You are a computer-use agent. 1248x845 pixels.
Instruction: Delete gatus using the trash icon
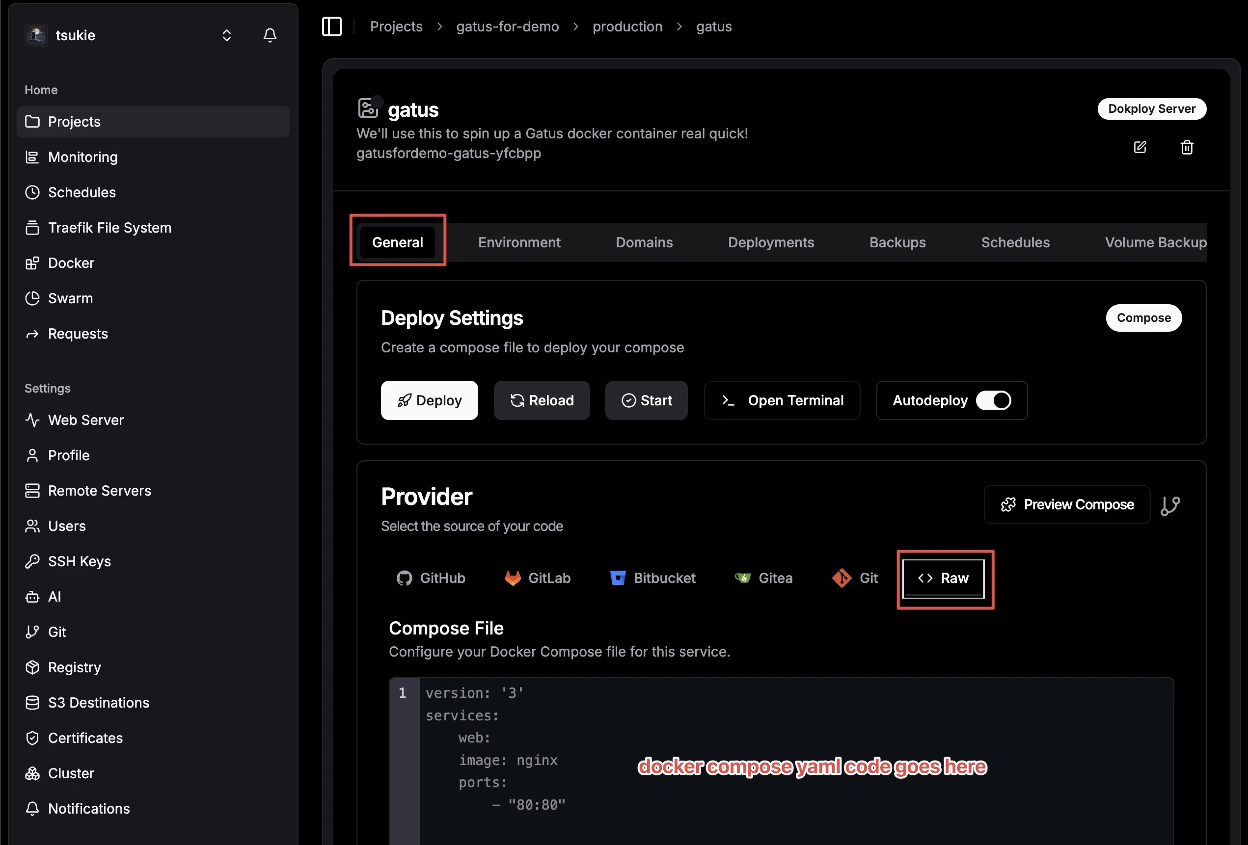[1186, 147]
